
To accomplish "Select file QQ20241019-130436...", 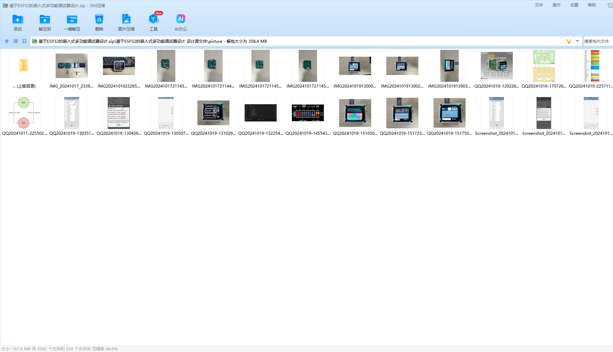I will [x=119, y=116].
